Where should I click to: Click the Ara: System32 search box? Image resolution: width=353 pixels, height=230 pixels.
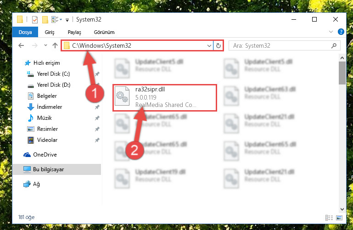(280, 46)
